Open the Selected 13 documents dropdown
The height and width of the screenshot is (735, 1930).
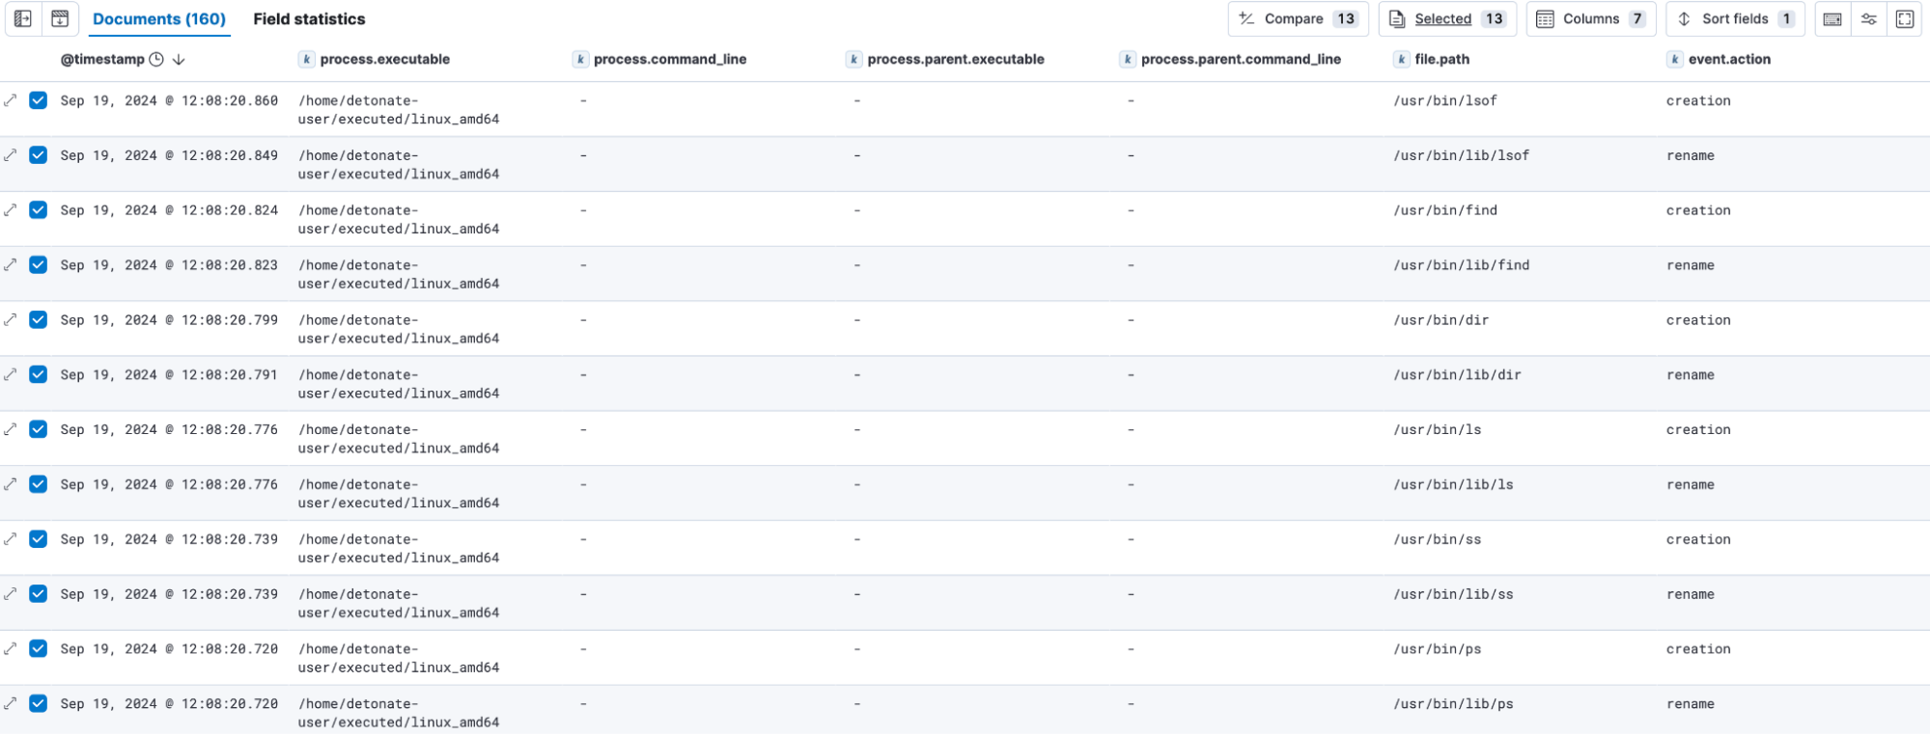[1446, 19]
